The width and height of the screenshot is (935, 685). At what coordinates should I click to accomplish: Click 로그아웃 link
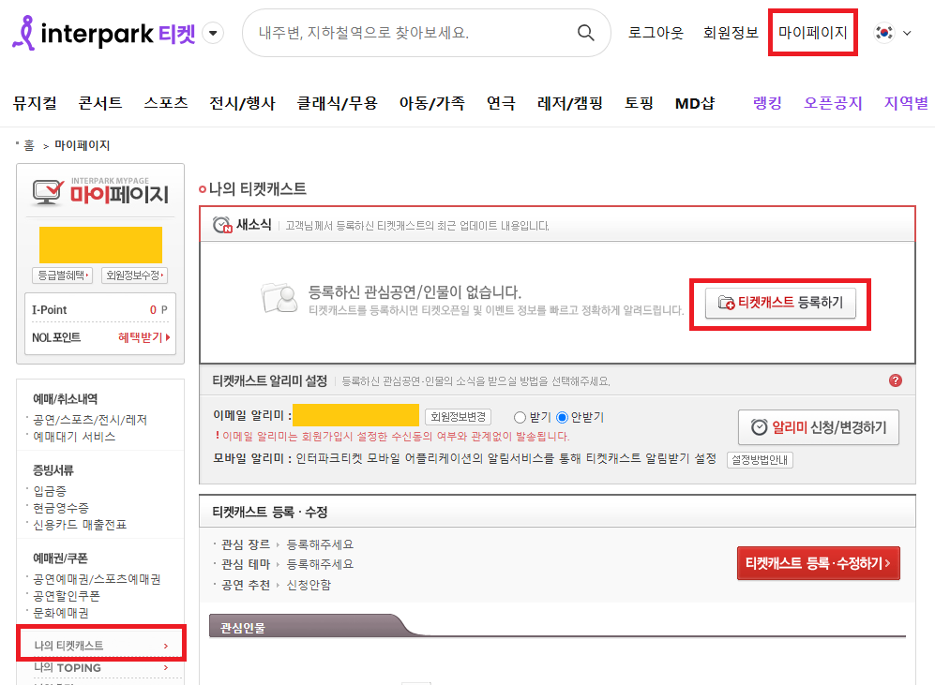click(x=656, y=33)
